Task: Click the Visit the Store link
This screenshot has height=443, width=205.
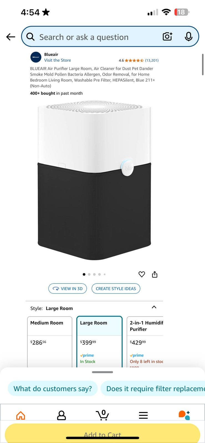Action: pyautogui.click(x=58, y=60)
